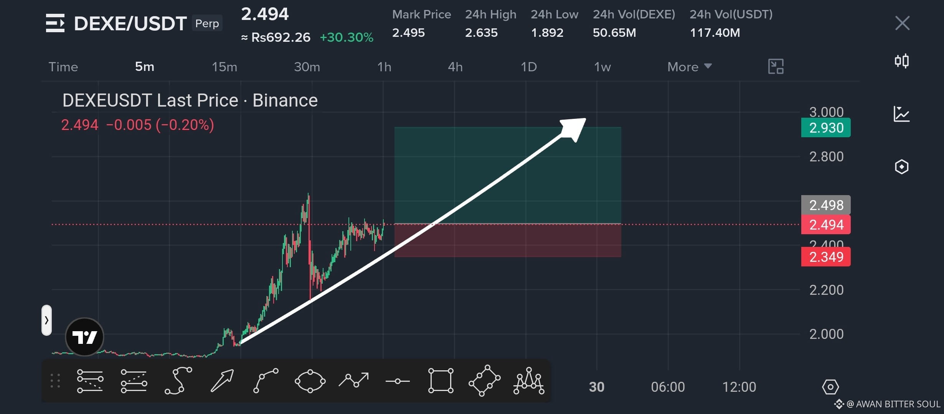This screenshot has width=944, height=414.
Task: Grab the drawing toolbar drag handle
Action: (55, 381)
